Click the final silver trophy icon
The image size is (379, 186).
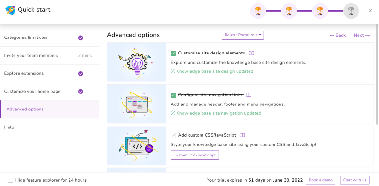351,10
